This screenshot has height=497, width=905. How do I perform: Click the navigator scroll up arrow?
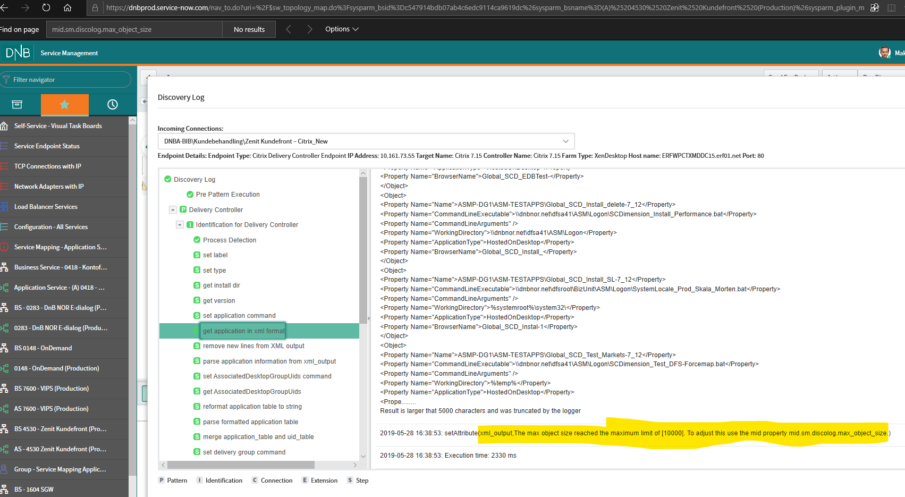pyautogui.click(x=132, y=121)
